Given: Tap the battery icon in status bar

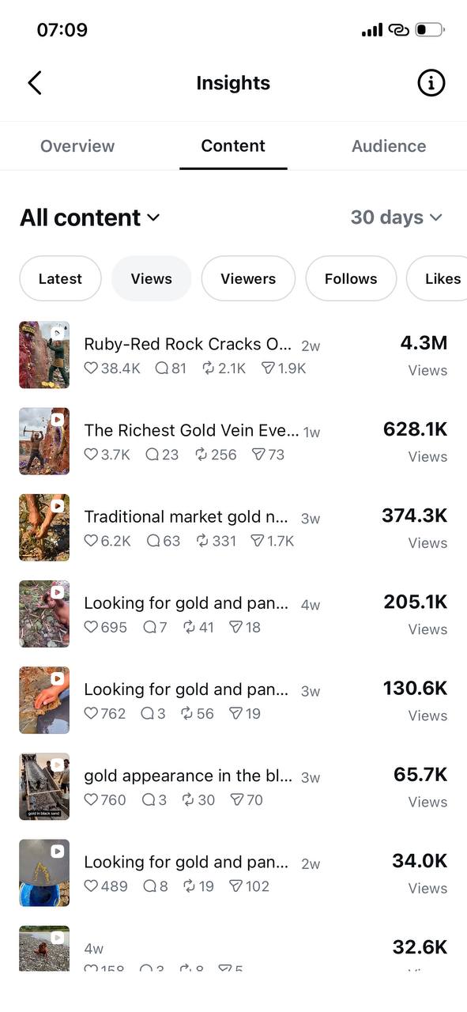Looking at the screenshot, I should coord(430,30).
